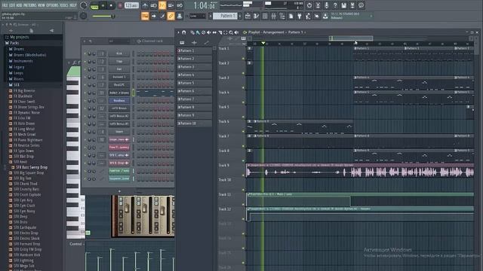The image size is (483, 271).
Task: Click the record button in transport
Action: 120,5
